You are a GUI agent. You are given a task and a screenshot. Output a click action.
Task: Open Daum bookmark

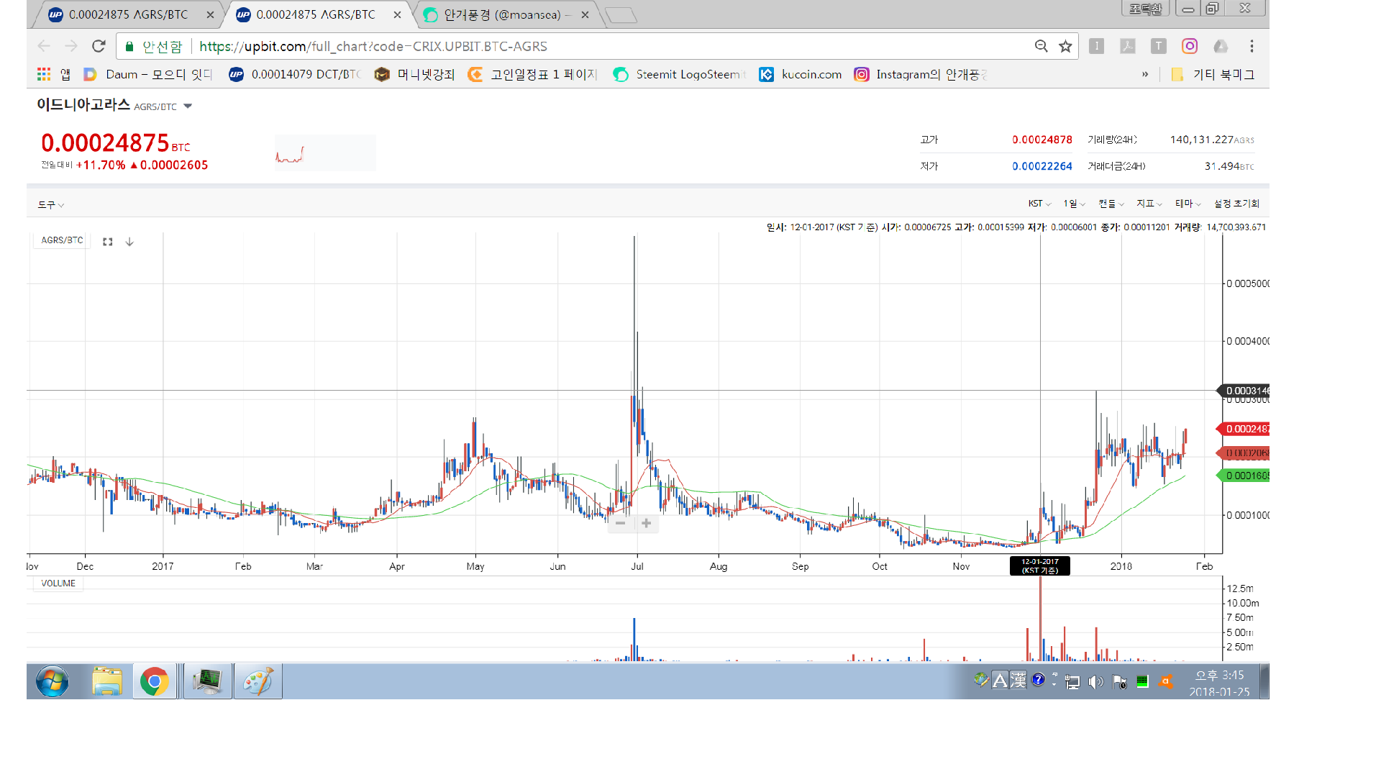(x=147, y=74)
